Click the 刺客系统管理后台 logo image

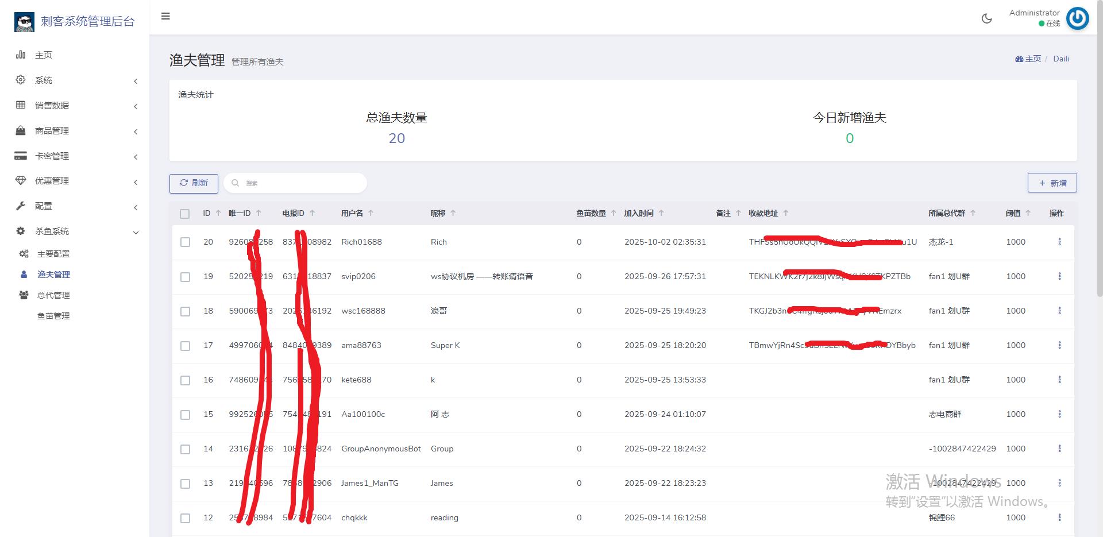pyautogui.click(x=24, y=22)
